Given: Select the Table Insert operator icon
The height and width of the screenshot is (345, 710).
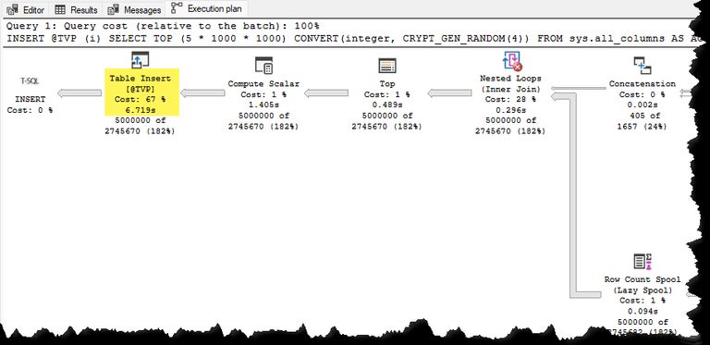Looking at the screenshot, I should [x=140, y=60].
